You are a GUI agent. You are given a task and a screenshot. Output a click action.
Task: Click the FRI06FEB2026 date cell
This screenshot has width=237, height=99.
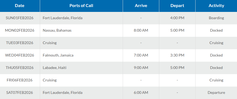click(x=20, y=80)
